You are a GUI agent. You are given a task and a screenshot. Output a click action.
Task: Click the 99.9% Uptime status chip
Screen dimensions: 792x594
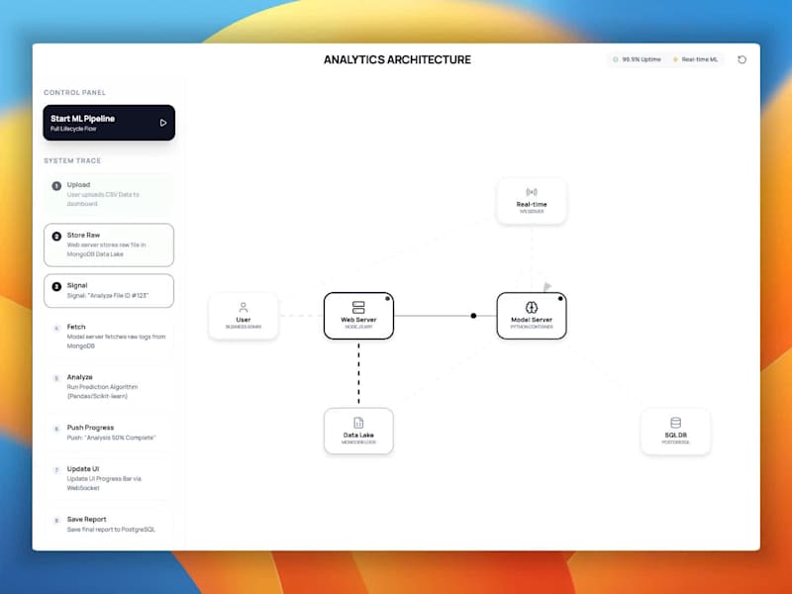point(638,58)
